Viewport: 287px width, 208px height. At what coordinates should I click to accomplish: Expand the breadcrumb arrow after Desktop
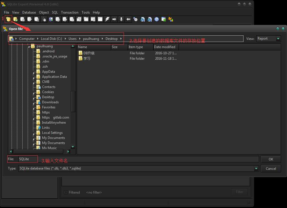click(x=121, y=38)
